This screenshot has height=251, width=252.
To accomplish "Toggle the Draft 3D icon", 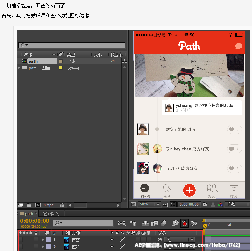I will point(133,223).
